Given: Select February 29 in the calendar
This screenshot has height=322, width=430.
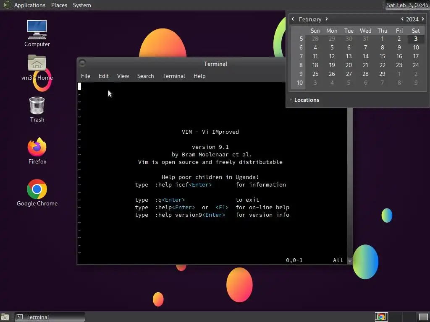Looking at the screenshot, I should click(382, 74).
